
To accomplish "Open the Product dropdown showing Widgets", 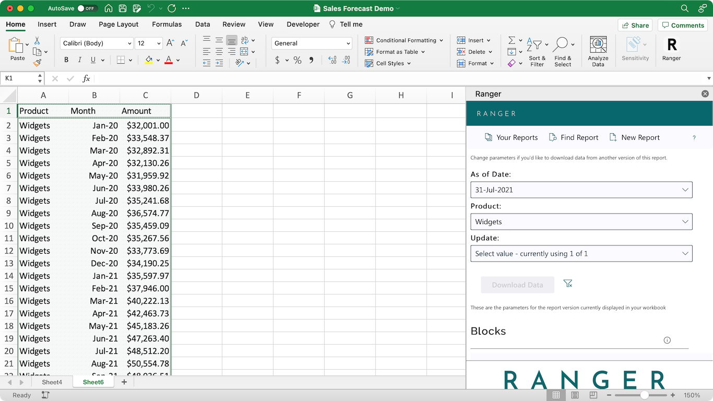I will tap(581, 221).
